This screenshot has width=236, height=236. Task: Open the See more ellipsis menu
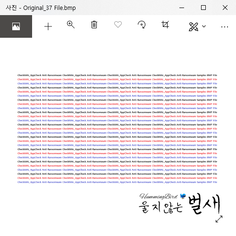point(225,27)
